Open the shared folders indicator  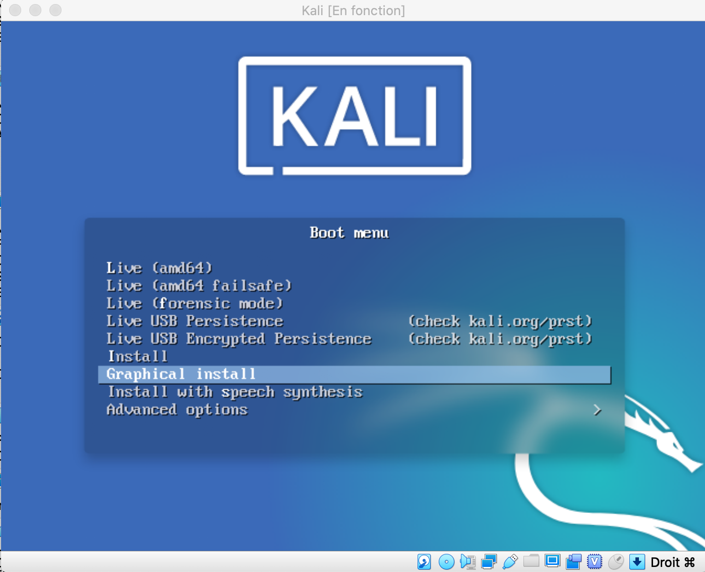click(x=531, y=561)
